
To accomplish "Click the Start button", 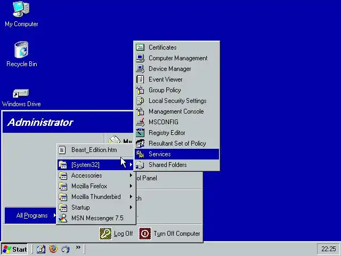I will coord(14,249).
